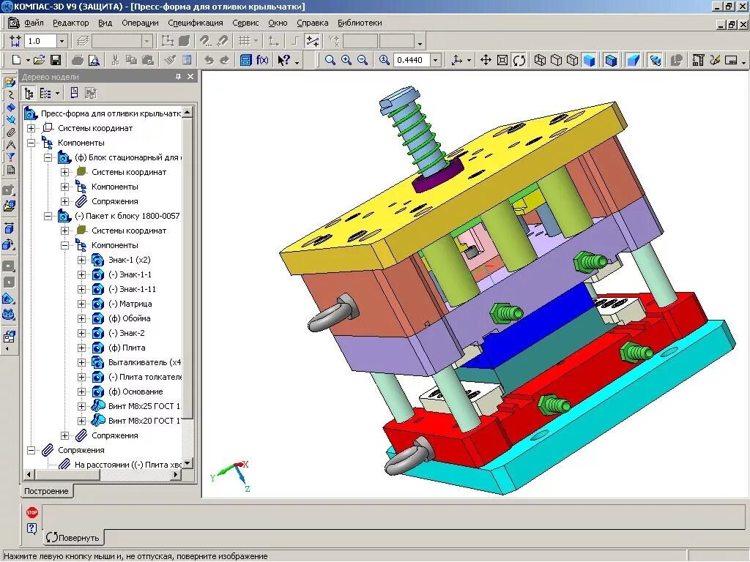Viewport: 750px width, 562px height.
Task: Collapse the top-level Компоненты node
Action: [x=31, y=143]
